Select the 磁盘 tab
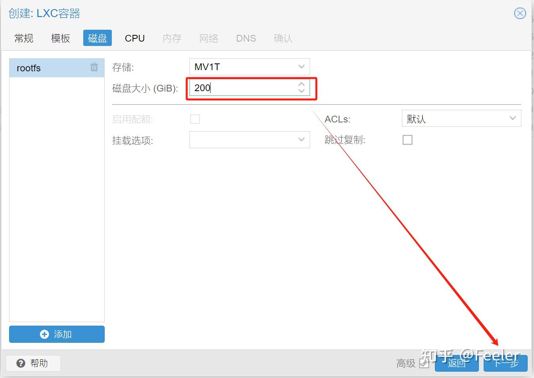The height and width of the screenshot is (378, 534). pos(97,38)
